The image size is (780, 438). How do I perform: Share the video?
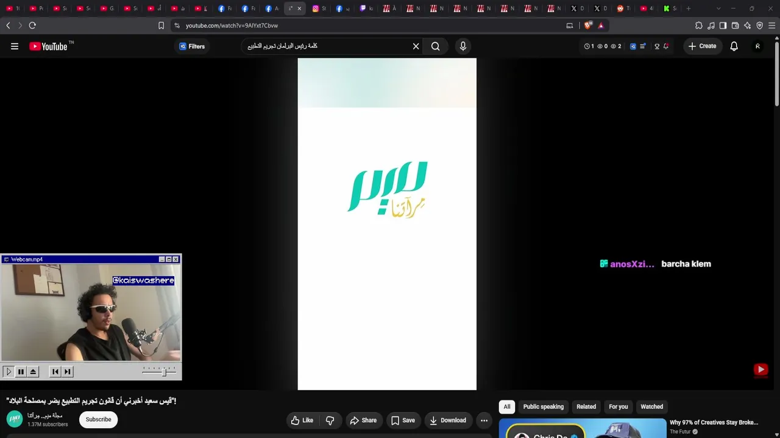click(x=363, y=420)
